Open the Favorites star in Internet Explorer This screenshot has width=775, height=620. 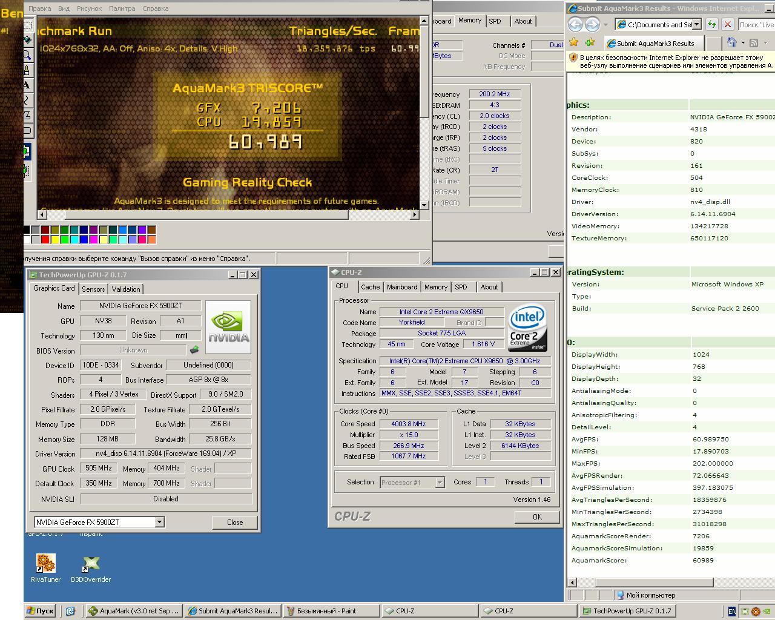point(573,42)
